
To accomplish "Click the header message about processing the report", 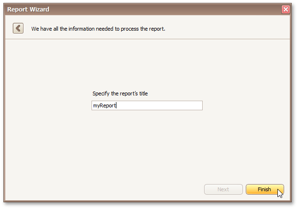I will pos(98,29).
